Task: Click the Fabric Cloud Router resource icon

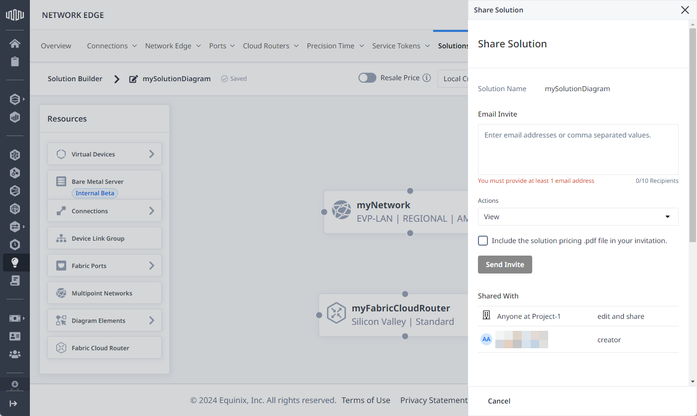Action: click(x=61, y=348)
